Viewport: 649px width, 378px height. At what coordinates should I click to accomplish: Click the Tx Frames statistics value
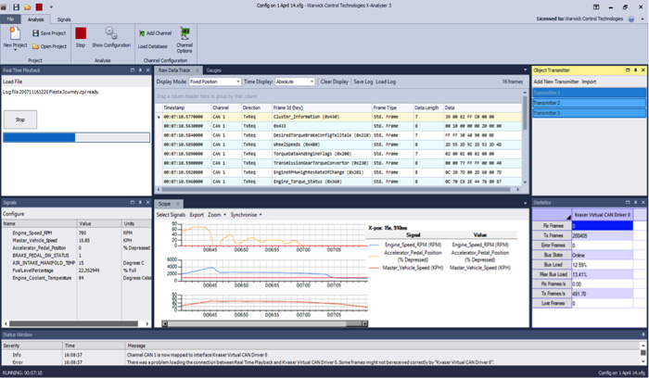point(603,235)
